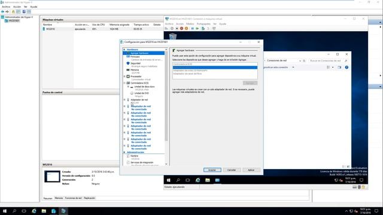Toggle action pane toolbar icon in Hyper-V Manager
The width and height of the screenshot is (383, 215).
(x=29, y=12)
